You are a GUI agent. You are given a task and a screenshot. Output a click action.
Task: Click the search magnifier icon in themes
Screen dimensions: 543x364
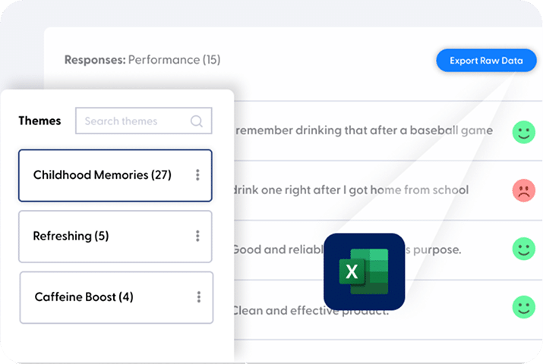click(197, 121)
